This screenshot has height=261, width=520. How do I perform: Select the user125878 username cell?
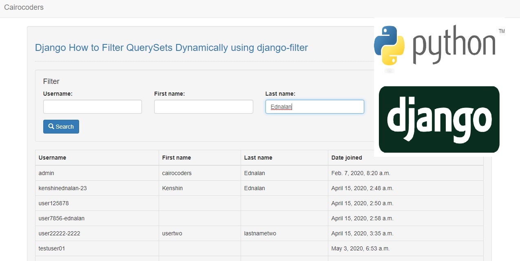pos(97,203)
